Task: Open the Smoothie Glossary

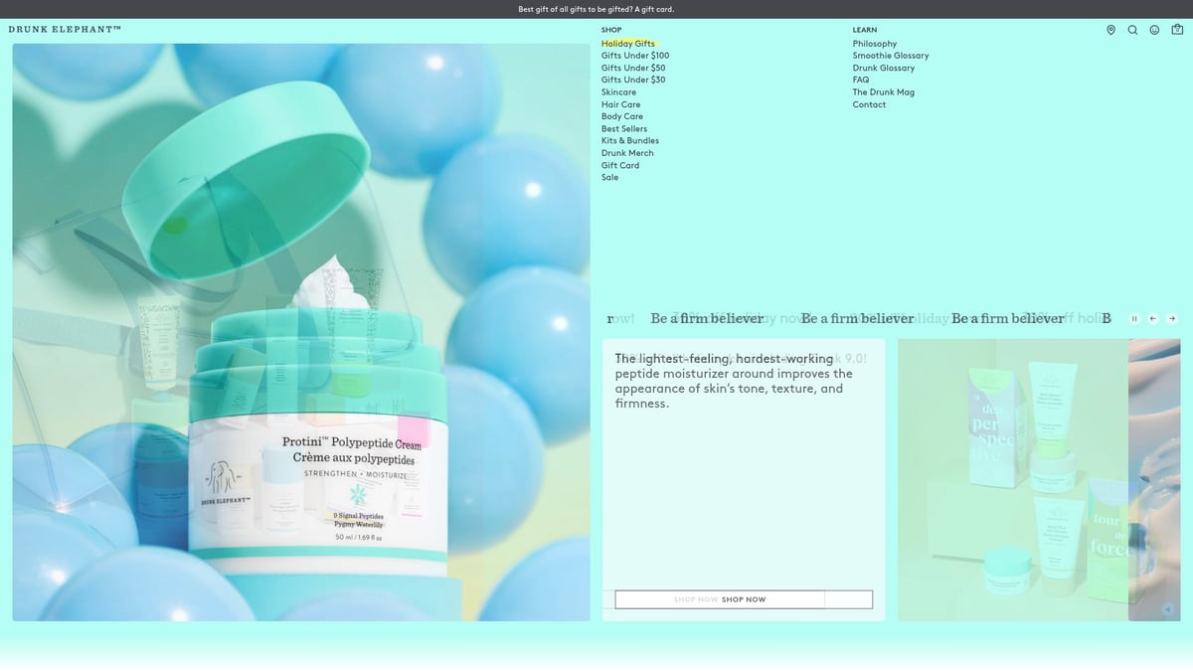Action: [x=890, y=56]
